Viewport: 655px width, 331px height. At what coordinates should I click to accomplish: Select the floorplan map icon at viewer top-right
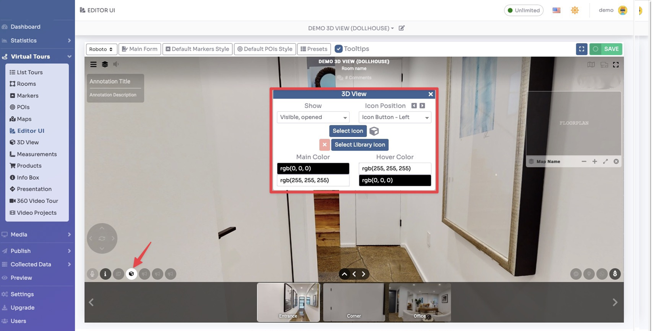point(591,64)
